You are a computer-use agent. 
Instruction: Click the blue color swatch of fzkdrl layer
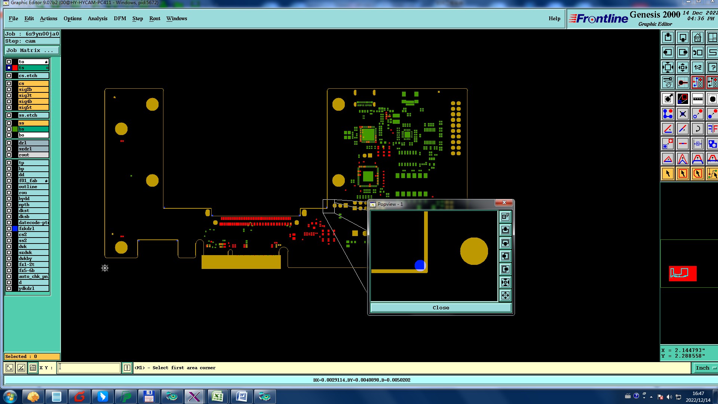point(15,229)
